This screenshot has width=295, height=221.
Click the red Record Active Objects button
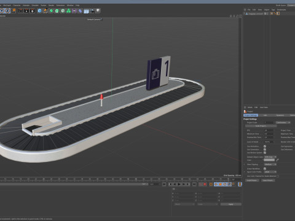[204, 184]
